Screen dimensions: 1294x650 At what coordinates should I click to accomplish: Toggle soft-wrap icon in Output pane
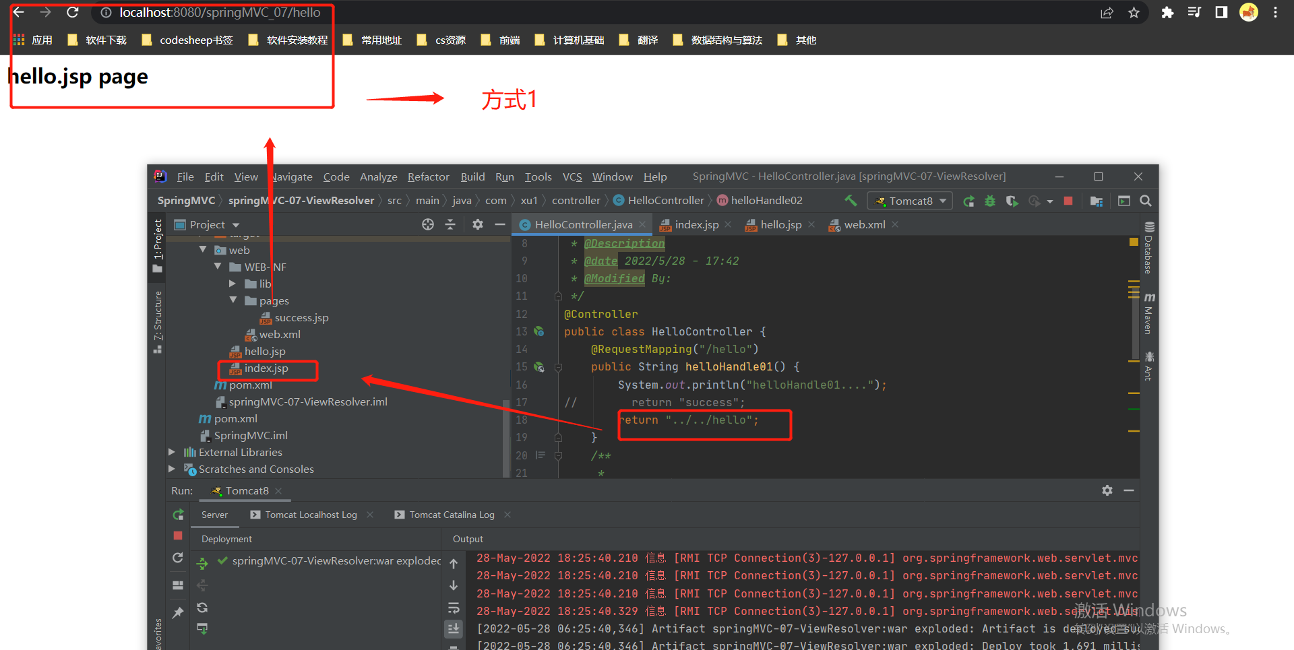454,608
